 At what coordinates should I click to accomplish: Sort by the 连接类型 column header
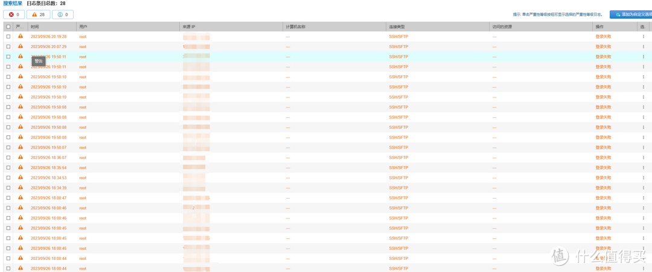[x=438, y=26]
